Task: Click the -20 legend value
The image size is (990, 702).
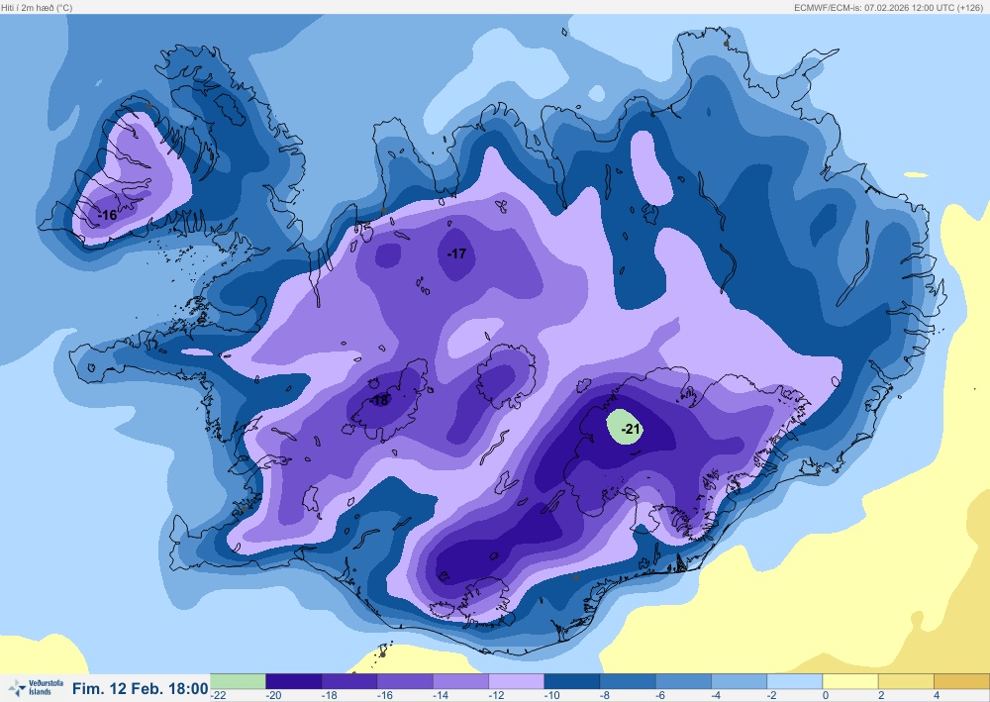Action: 273,696
